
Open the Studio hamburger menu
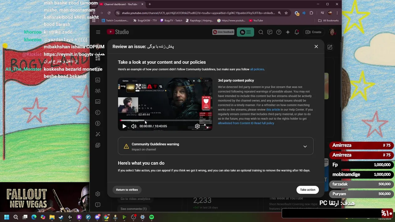98,32
